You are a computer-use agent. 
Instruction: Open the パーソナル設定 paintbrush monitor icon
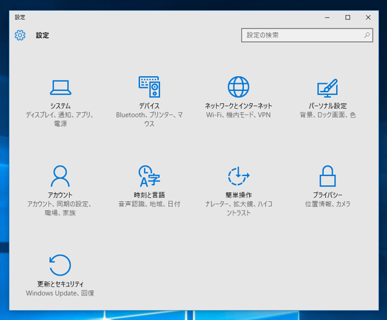pos(328,88)
